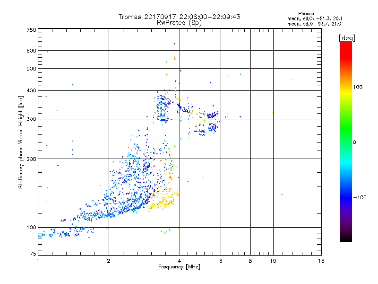Viewport: 378px width, 284px height.
Task: Click the colorbar tick label "100"
Action: click(358, 87)
